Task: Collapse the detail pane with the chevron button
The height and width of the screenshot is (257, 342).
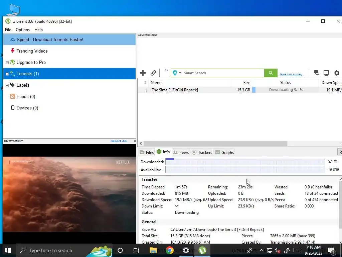Action: coord(340,152)
